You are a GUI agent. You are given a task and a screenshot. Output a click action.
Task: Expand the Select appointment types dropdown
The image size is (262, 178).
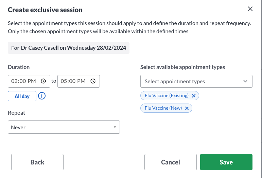[x=196, y=81]
